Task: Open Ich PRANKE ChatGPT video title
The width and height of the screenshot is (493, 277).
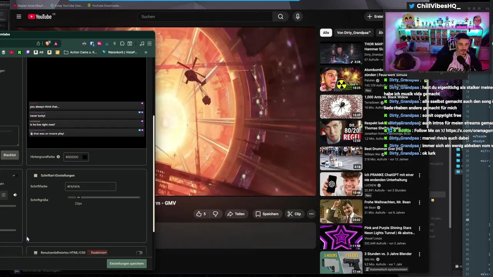Action: pyautogui.click(x=389, y=177)
